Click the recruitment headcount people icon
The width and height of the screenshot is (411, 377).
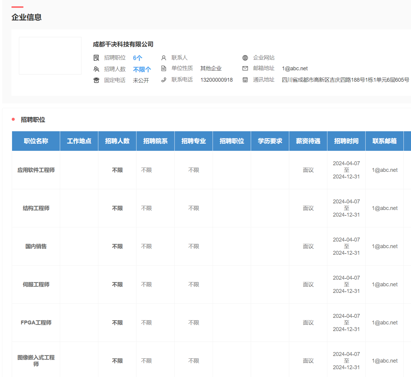96,69
